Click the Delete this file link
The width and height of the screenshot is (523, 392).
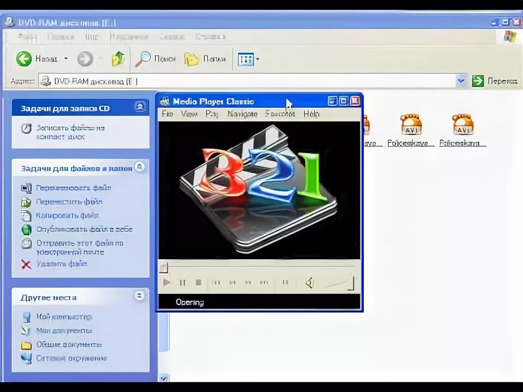point(62,264)
